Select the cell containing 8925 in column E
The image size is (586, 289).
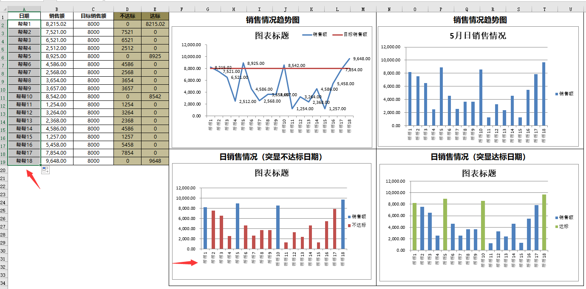[x=155, y=56]
